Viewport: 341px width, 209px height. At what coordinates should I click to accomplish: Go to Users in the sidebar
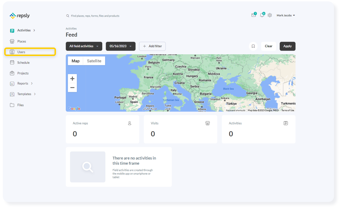tap(30, 52)
